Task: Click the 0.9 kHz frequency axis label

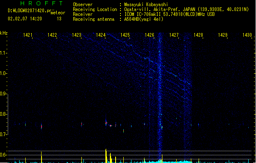Action: click(3, 94)
